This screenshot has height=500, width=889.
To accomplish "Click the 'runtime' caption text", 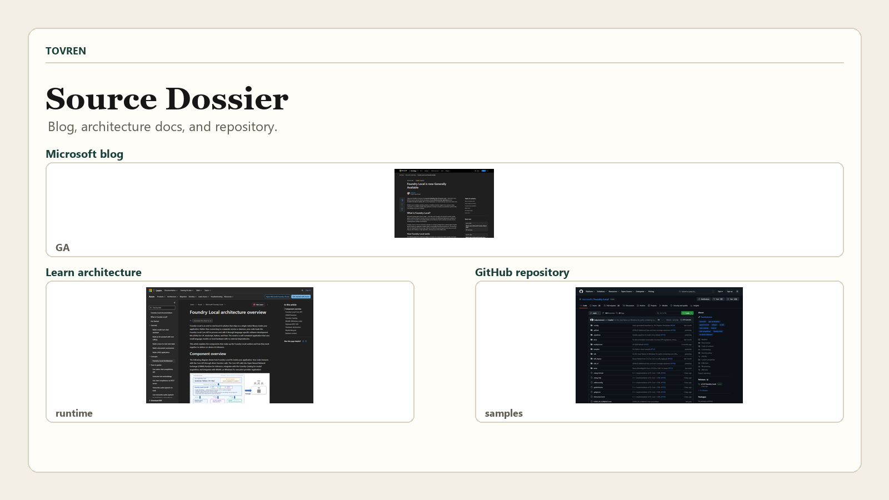I will click(74, 413).
